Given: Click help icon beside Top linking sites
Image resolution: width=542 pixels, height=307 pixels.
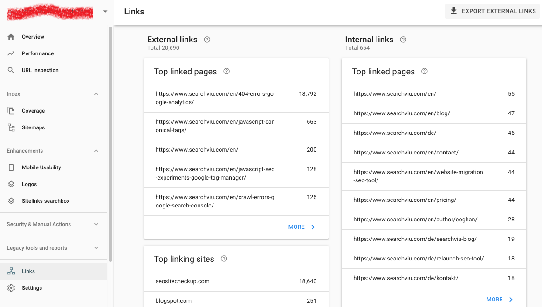Looking at the screenshot, I should click(x=224, y=259).
